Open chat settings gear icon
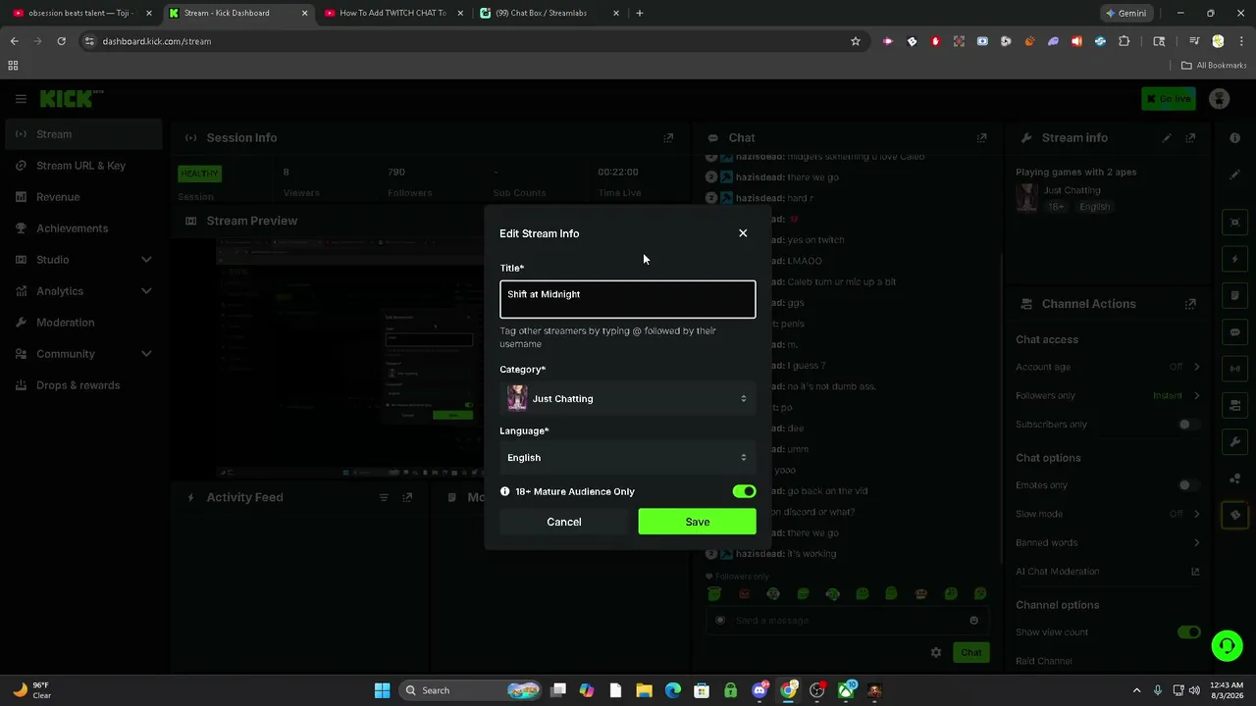The image size is (1256, 706). click(936, 652)
